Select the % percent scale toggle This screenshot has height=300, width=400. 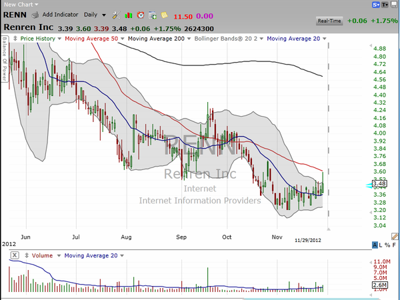tap(387, 245)
